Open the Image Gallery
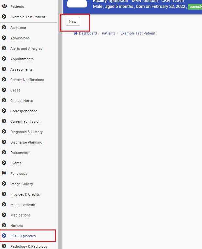The image size is (202, 249). pos(22,184)
